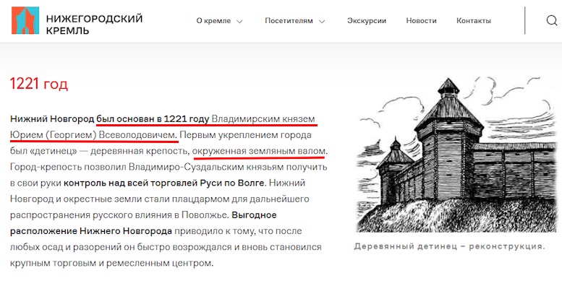
Task: Click the large central tower in the drawing
Action: [x=448, y=139]
